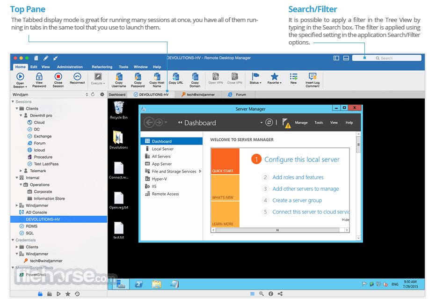Click the zoom magnifier icon below session
The height and width of the screenshot is (299, 436).
point(262,293)
